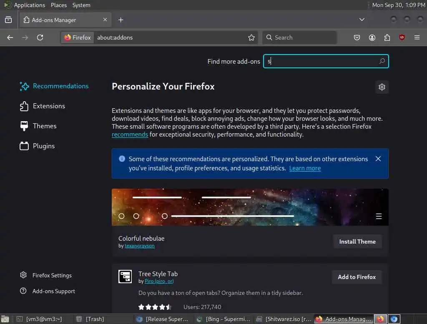Switch to Release Super... taskbar window
Viewport: 427px width, 324px height.
point(164,319)
